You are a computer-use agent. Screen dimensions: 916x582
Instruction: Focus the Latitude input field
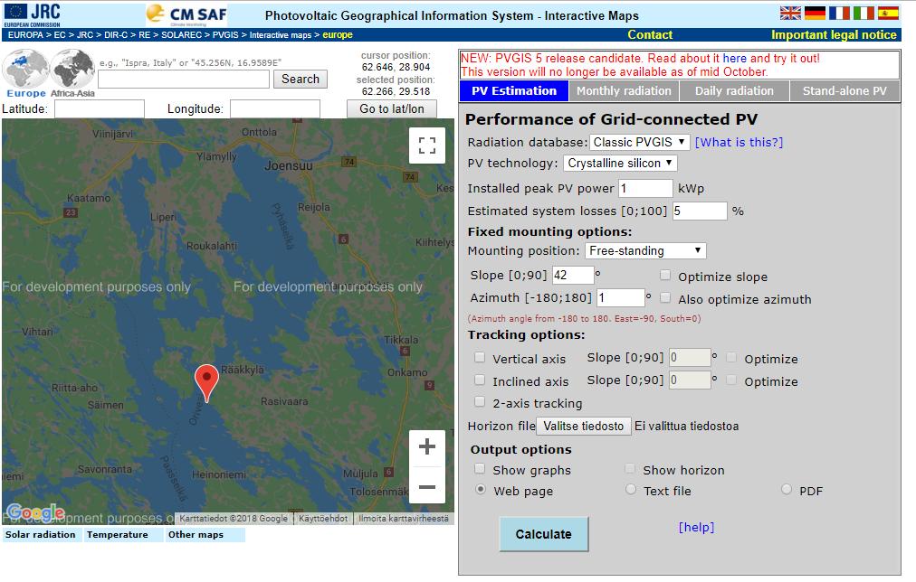[x=100, y=109]
